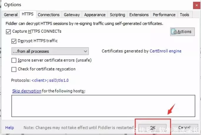Screen dimensions: 201x135
Task: Uncheck Decrypt HTTPS traffic
Action: tap(14, 41)
